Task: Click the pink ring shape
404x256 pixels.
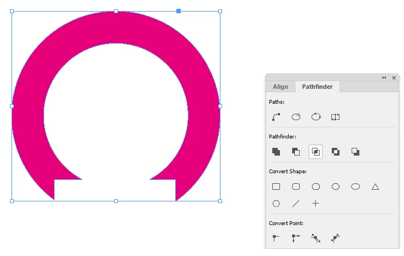Action: point(116,28)
